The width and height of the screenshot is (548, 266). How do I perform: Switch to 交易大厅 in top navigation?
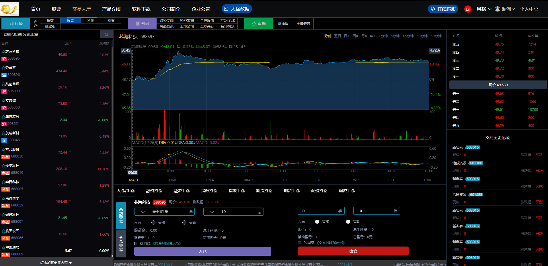[x=81, y=9]
